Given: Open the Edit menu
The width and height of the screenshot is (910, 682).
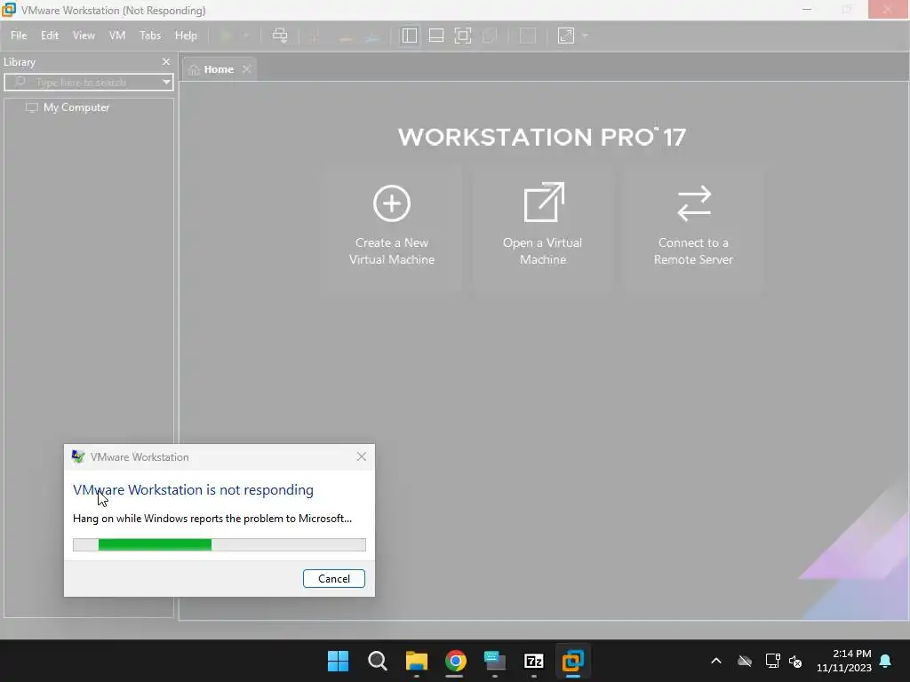Looking at the screenshot, I should pyautogui.click(x=50, y=36).
